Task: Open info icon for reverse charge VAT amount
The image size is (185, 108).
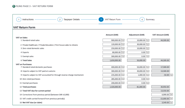Action: click(172, 75)
